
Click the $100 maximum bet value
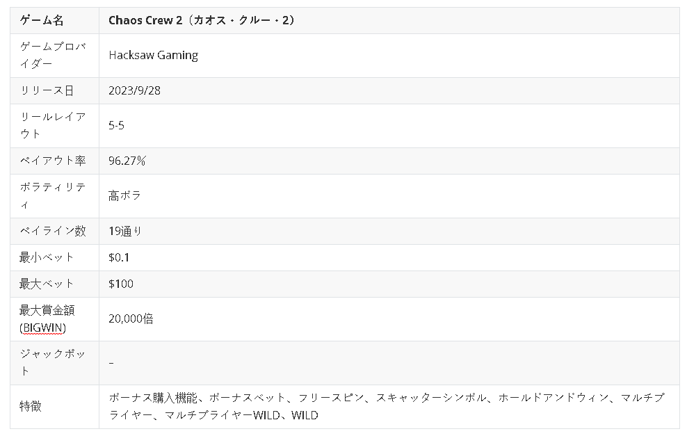[121, 284]
